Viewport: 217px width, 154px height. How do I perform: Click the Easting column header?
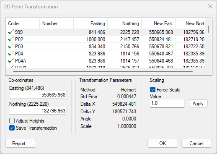click(x=90, y=23)
